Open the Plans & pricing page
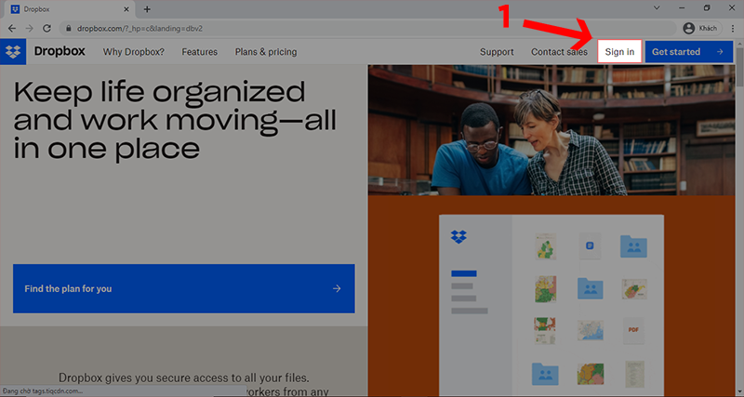The height and width of the screenshot is (397, 744). pyautogui.click(x=265, y=52)
